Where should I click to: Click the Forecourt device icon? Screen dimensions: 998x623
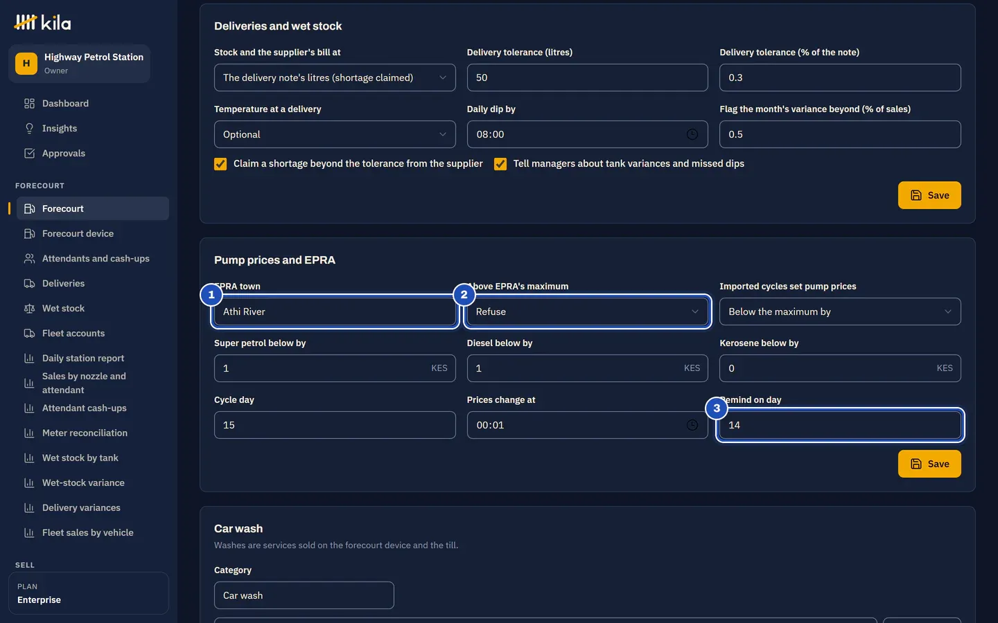[29, 233]
